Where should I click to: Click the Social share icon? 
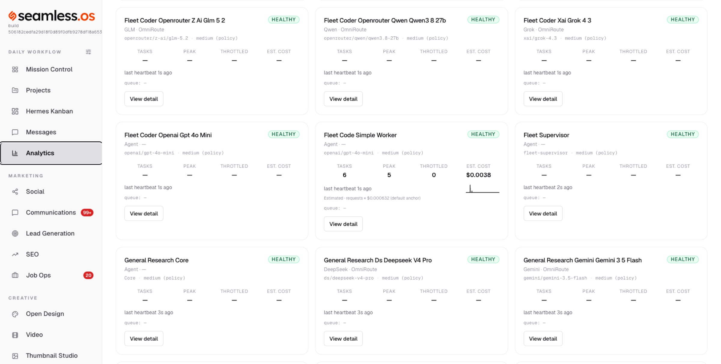[x=15, y=191]
